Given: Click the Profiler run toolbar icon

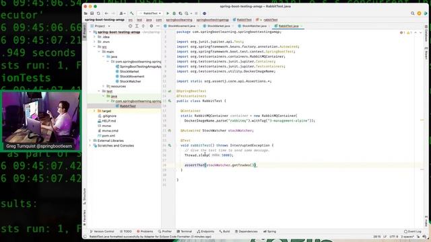Looking at the screenshot, I should tap(187, 13).
